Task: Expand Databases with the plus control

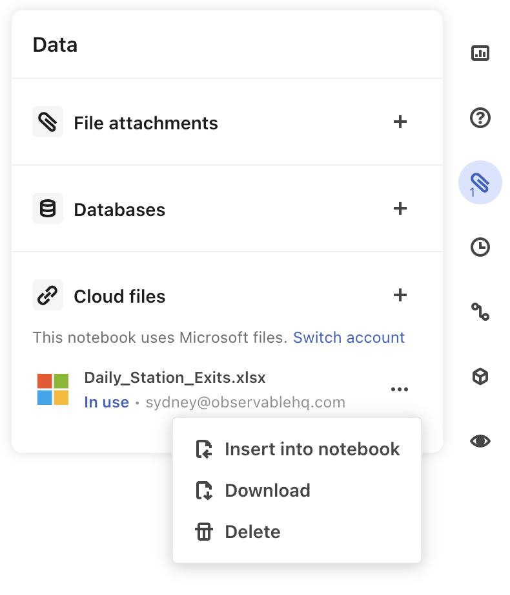Action: coord(401,208)
